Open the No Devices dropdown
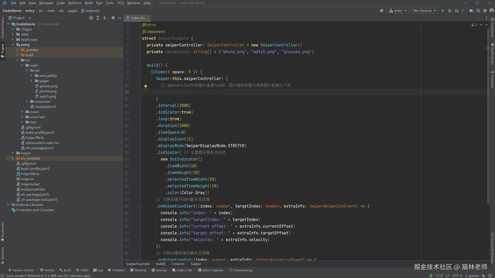The height and width of the screenshot is (278, 495). click(425, 11)
